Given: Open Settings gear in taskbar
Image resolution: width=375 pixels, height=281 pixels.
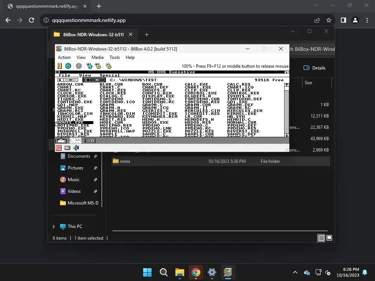Looking at the screenshot, I should [x=212, y=272].
